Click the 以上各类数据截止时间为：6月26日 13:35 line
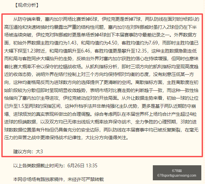 pos(55,166)
